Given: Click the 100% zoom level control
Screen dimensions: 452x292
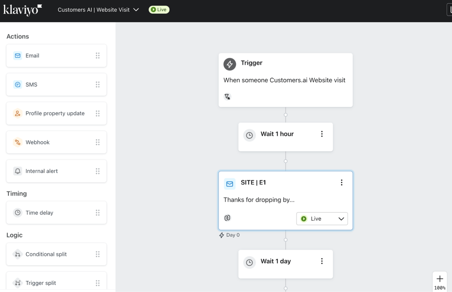Looking at the screenshot, I should tap(440, 288).
